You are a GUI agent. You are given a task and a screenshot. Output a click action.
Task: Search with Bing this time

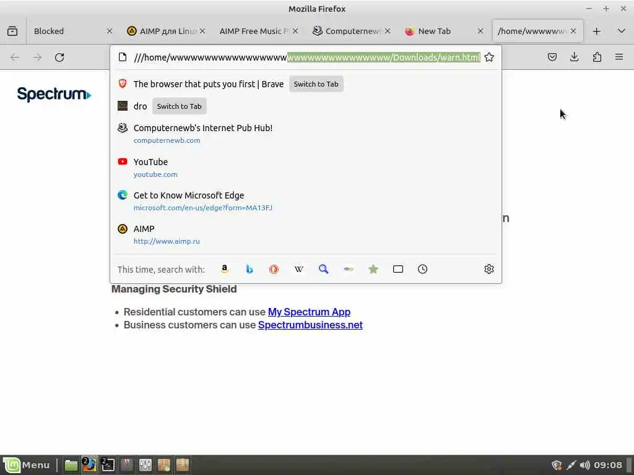click(x=250, y=269)
